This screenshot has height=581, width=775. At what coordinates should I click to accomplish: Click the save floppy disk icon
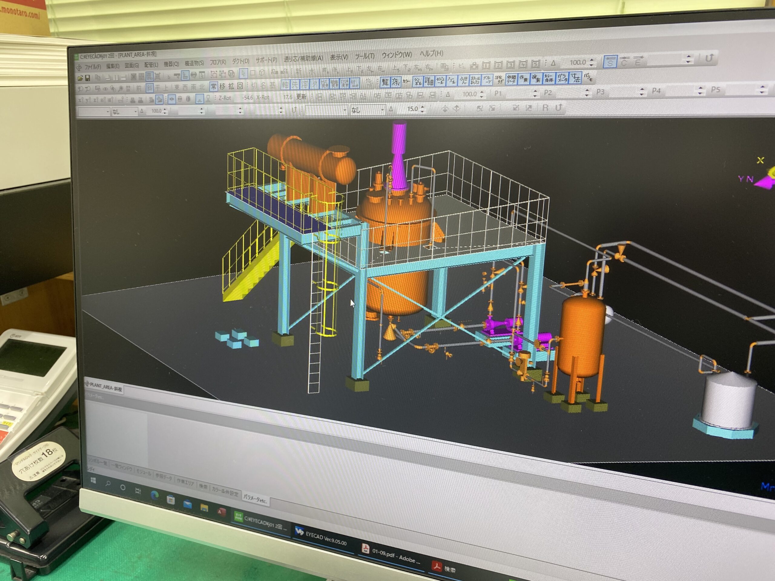point(87,78)
